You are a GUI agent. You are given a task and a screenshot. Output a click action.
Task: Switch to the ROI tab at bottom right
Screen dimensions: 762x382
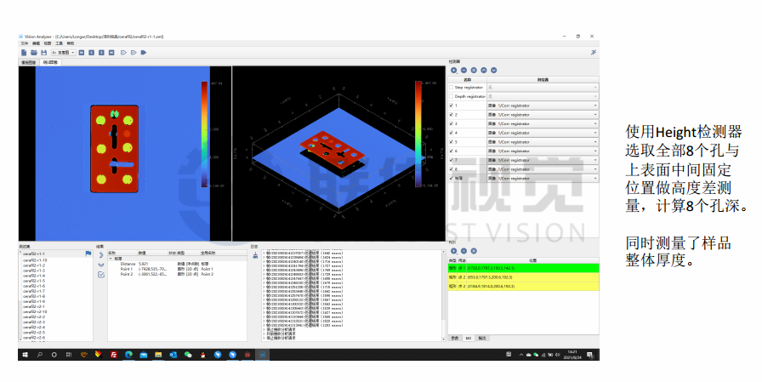click(x=469, y=338)
